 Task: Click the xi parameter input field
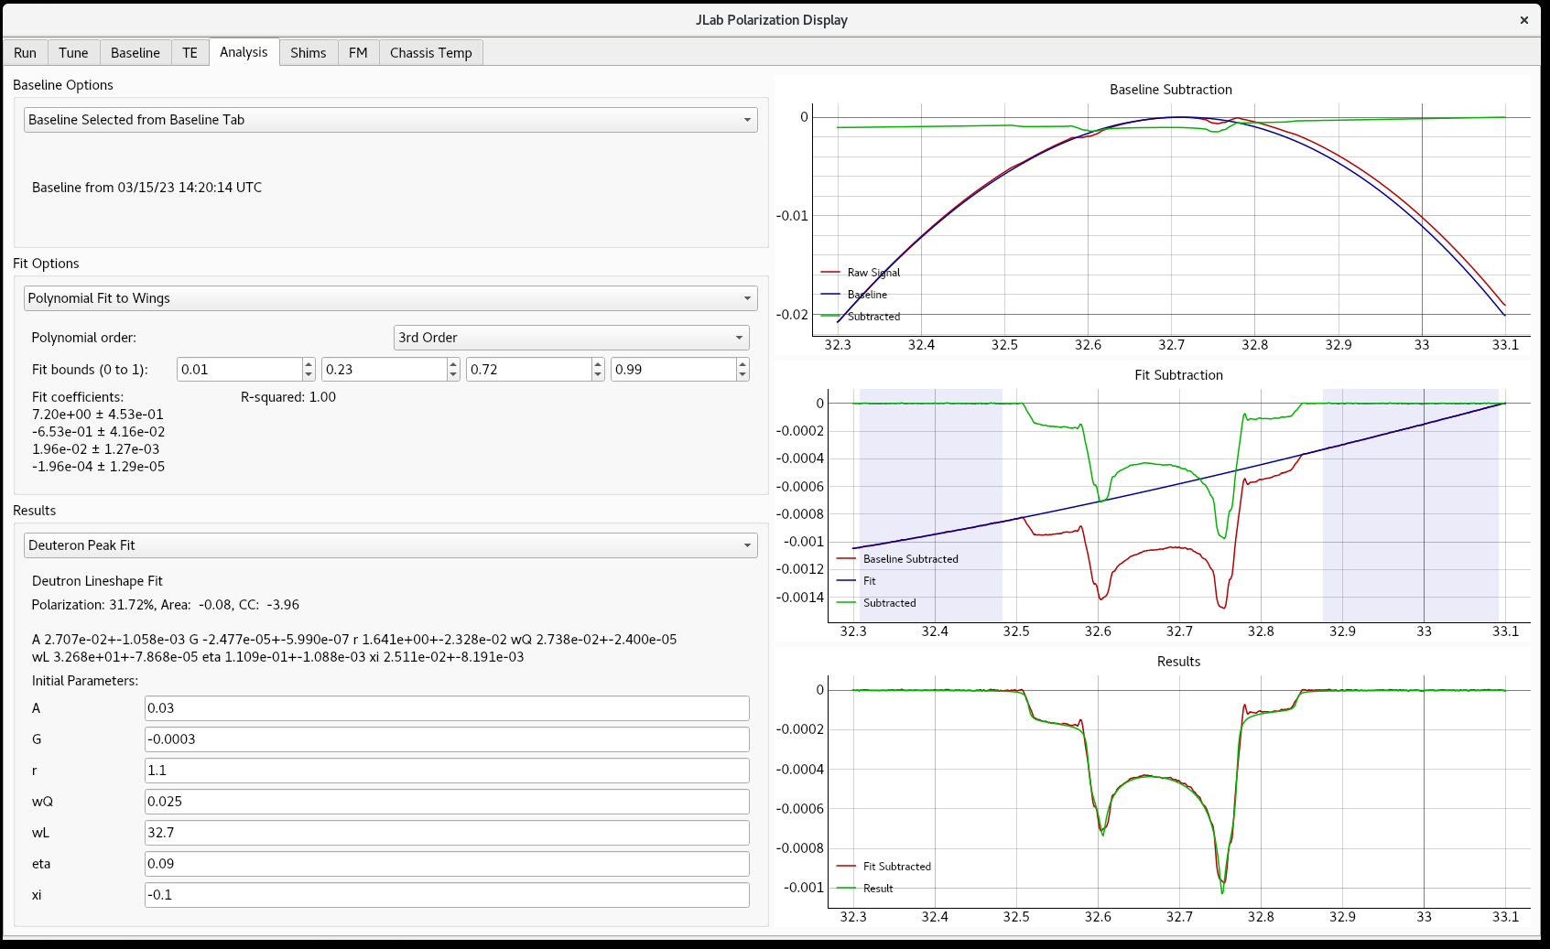447,895
